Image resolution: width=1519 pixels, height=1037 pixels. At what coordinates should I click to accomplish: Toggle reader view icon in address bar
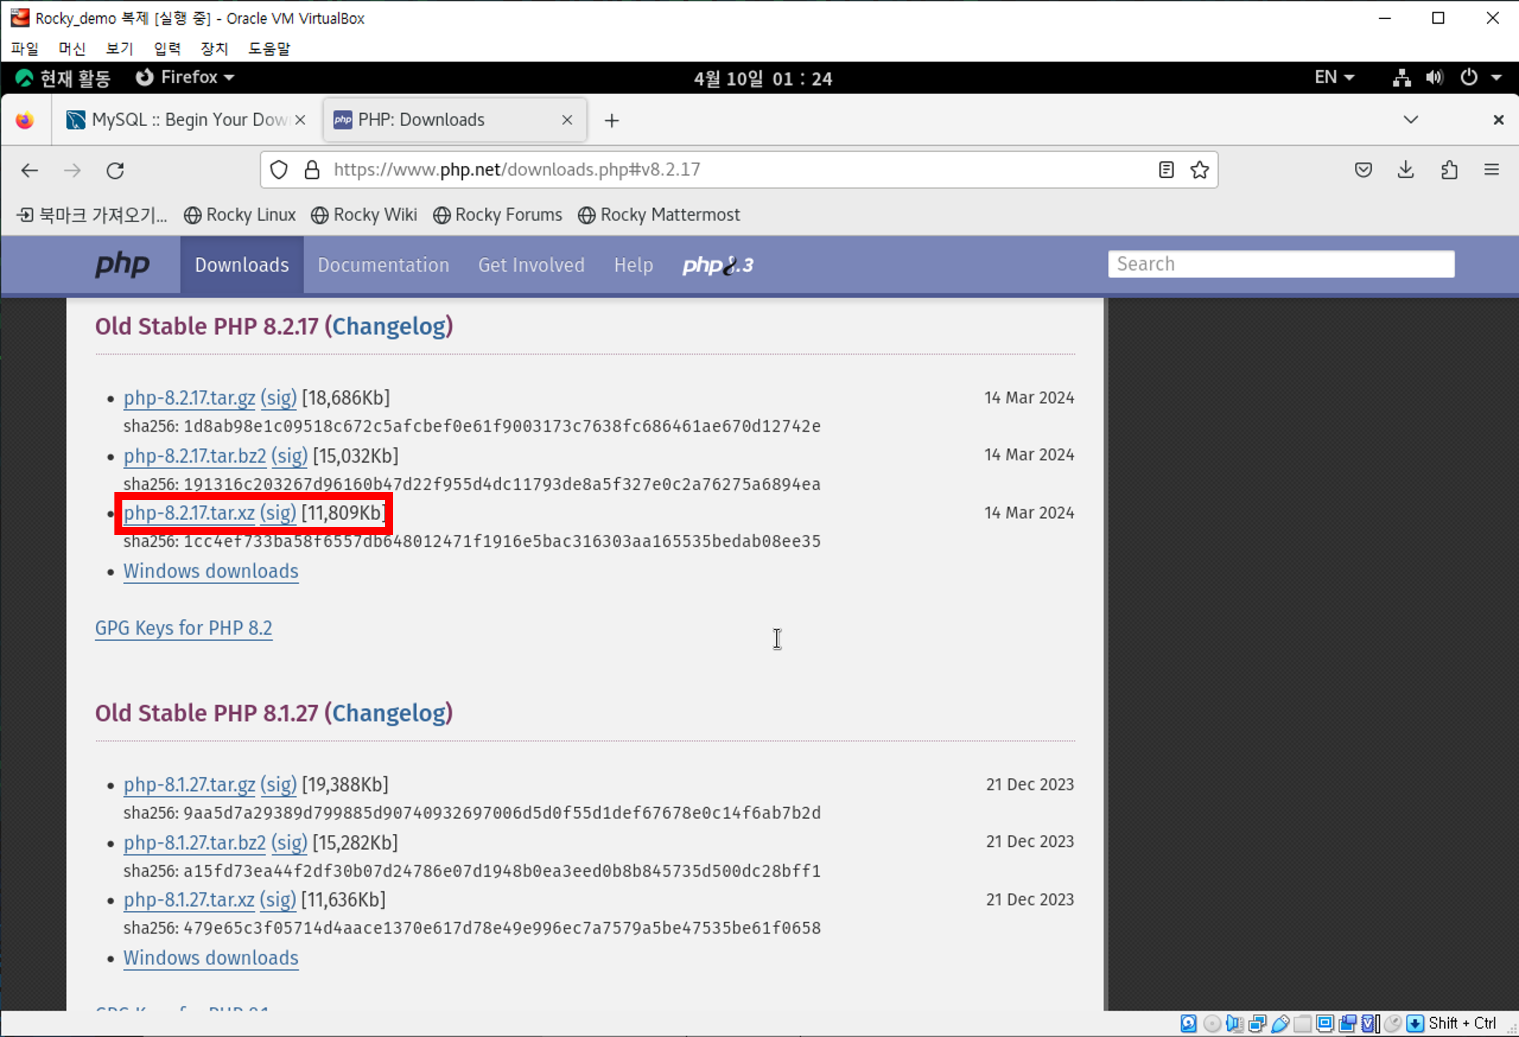pos(1166,170)
